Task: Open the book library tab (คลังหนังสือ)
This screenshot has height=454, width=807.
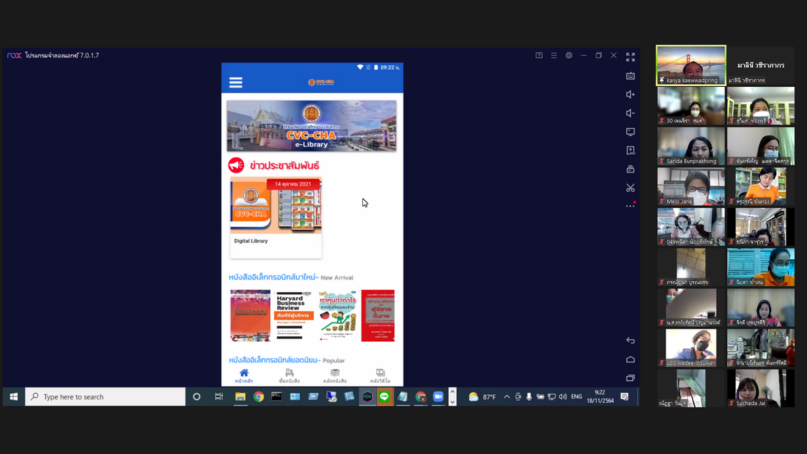Action: pos(335,376)
